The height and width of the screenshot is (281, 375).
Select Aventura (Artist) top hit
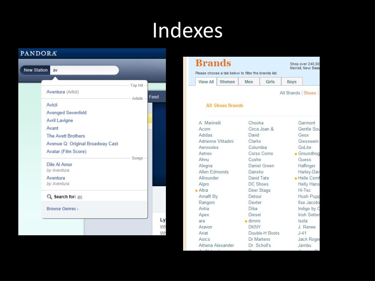(x=63, y=92)
